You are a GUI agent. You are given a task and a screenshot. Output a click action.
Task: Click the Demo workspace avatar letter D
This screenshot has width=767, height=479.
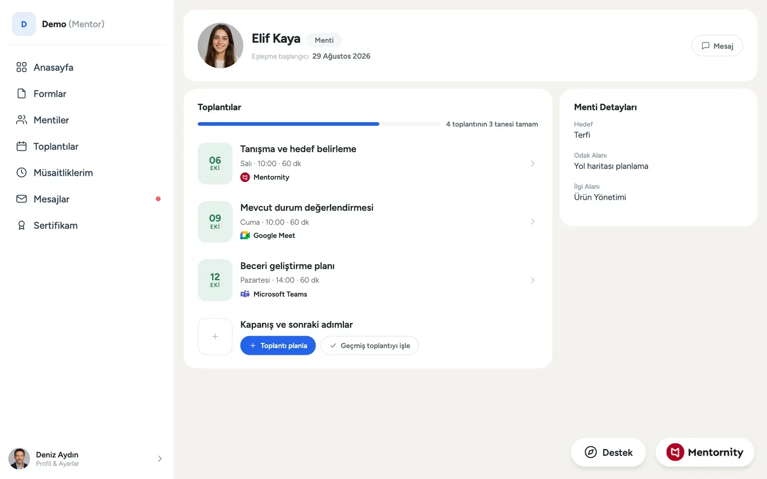(x=24, y=24)
